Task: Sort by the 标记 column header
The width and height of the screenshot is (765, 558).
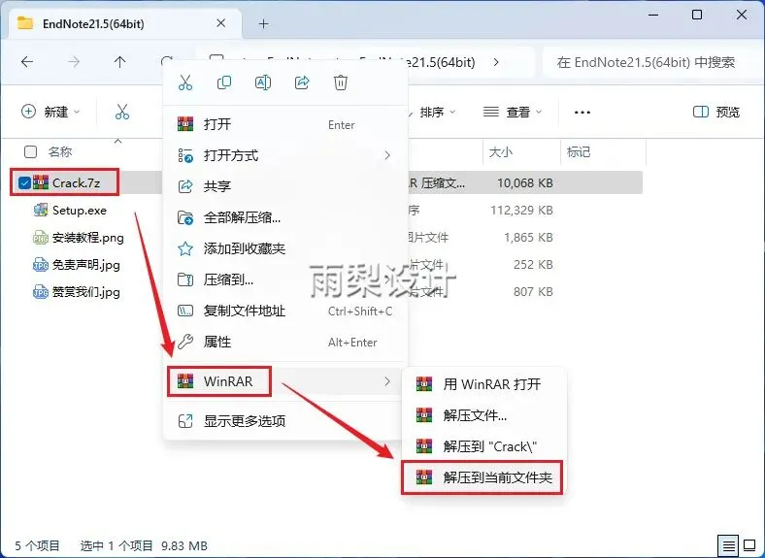Action: [579, 151]
